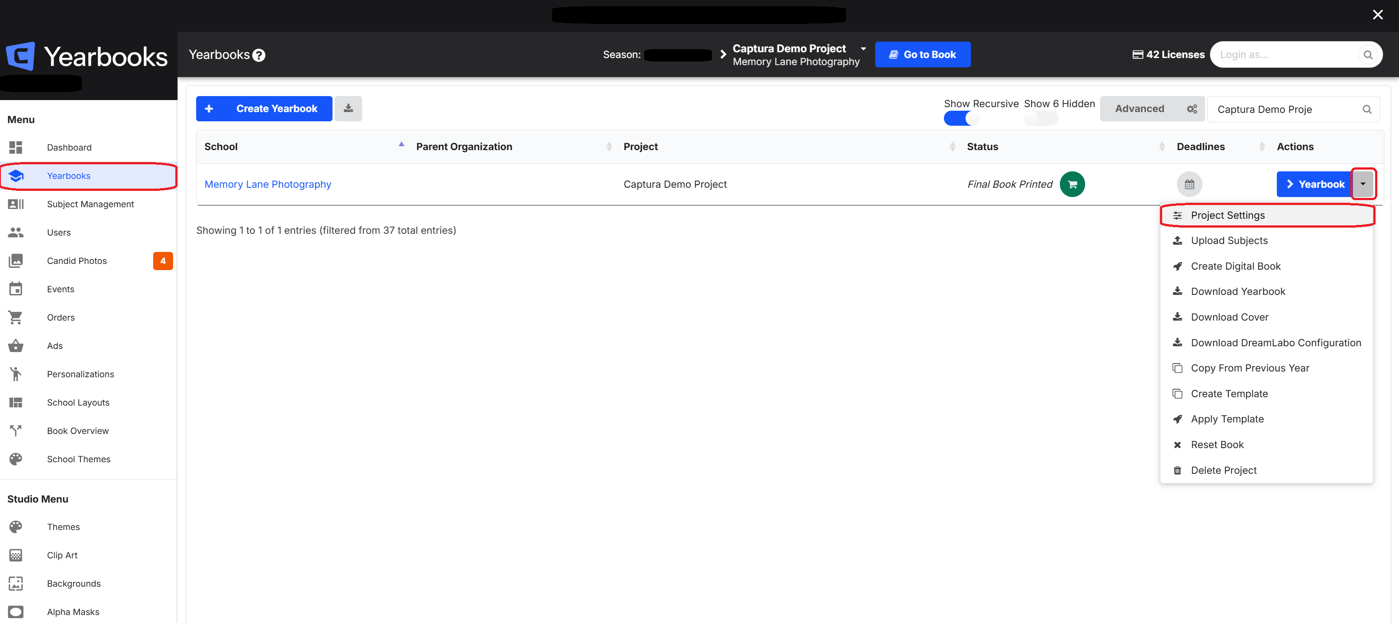1399x623 pixels.
Task: Click the Yearbooks help question mark icon
Action: click(259, 55)
